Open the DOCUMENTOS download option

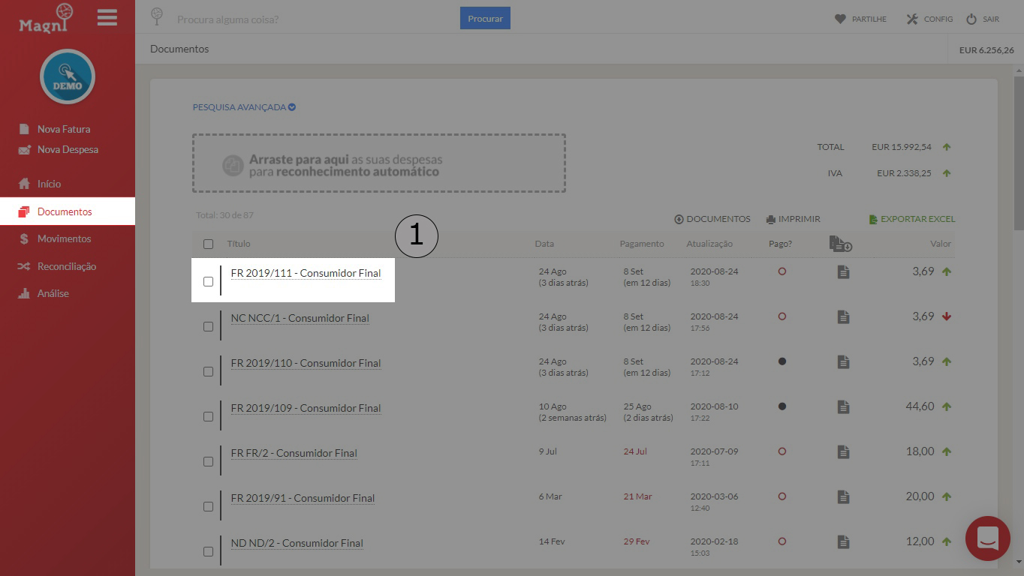point(679,218)
